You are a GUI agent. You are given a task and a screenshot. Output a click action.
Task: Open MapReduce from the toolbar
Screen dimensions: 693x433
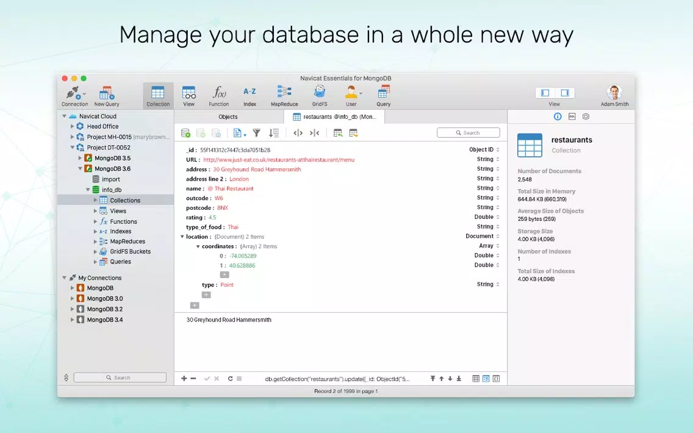[284, 96]
